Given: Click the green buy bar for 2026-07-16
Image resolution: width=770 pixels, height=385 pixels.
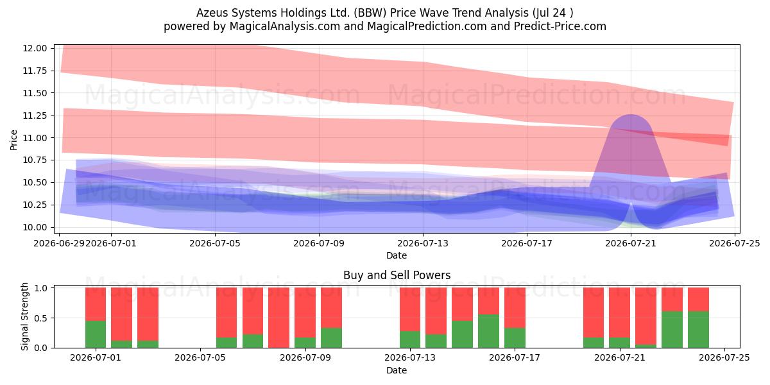Looking at the screenshot, I should click(x=488, y=331).
